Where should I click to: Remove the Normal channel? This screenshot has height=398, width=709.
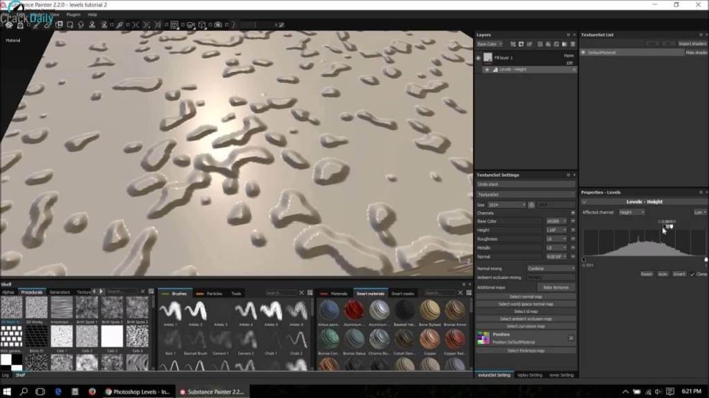pos(573,256)
